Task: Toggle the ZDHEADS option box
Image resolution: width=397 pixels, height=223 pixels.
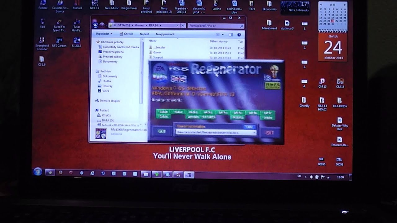Action: [193, 117]
